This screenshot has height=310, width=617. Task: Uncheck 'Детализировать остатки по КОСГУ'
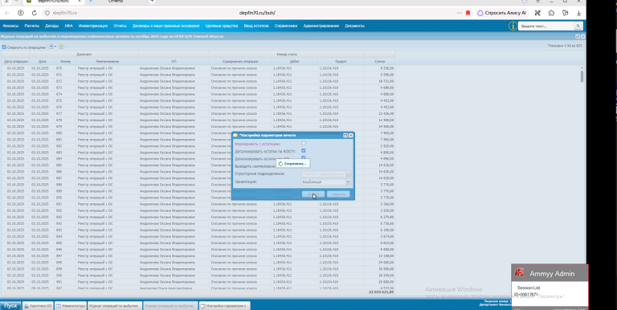(304, 151)
